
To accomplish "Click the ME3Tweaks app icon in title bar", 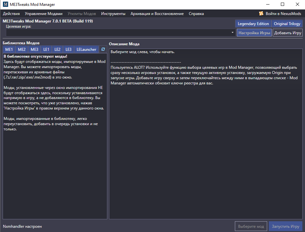I will tap(5, 5).
